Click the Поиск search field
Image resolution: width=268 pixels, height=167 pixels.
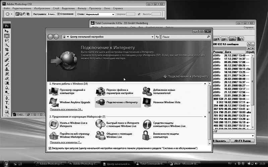pos(186,37)
